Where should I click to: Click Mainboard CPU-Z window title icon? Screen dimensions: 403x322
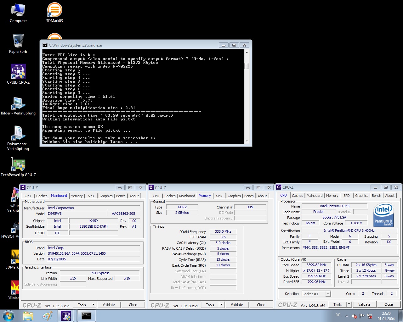[x=23, y=187]
